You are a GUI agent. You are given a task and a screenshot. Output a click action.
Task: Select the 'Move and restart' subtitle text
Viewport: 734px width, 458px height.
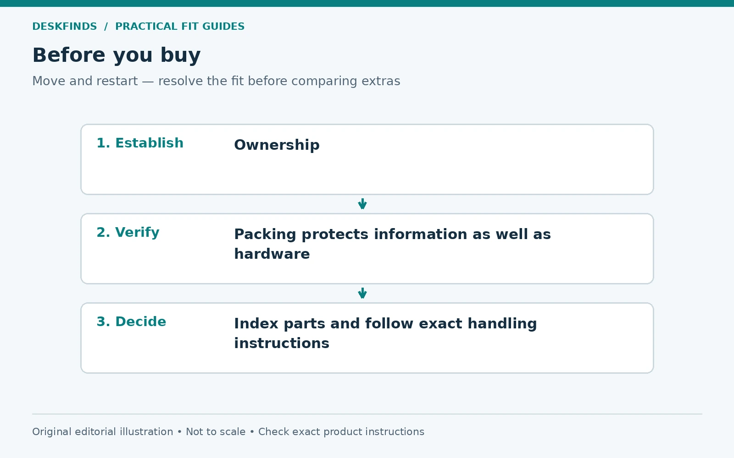(x=85, y=81)
